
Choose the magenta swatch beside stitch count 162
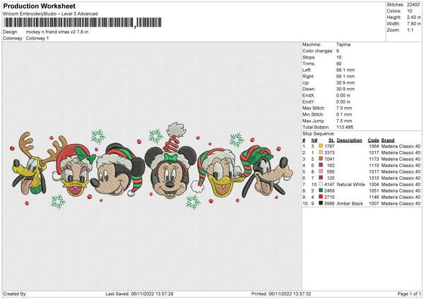[321, 165]
